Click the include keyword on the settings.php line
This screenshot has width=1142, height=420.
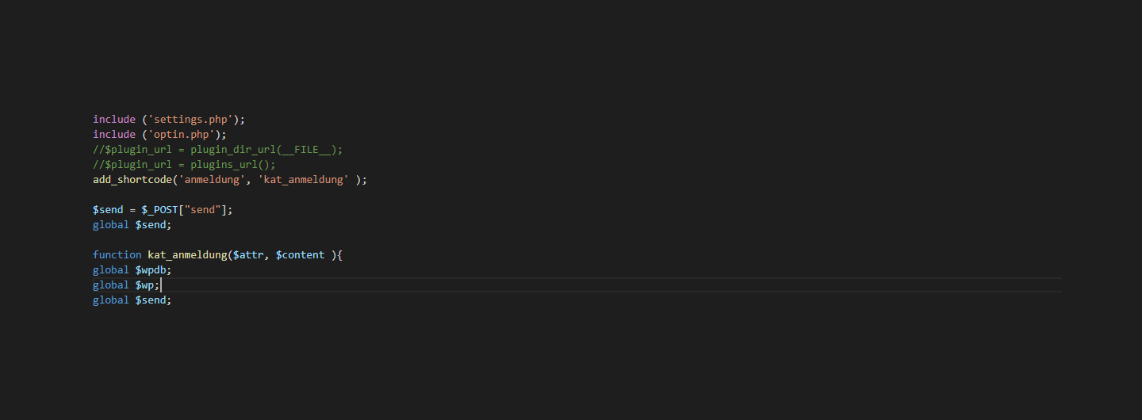point(114,120)
